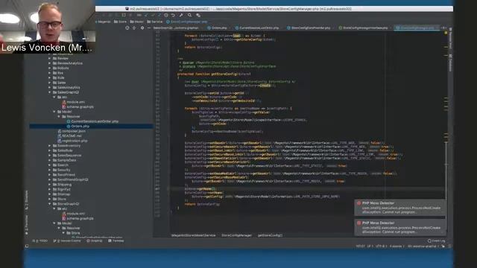Click the Model breadcrumb folder
The image size is (477, 268).
(136, 22)
